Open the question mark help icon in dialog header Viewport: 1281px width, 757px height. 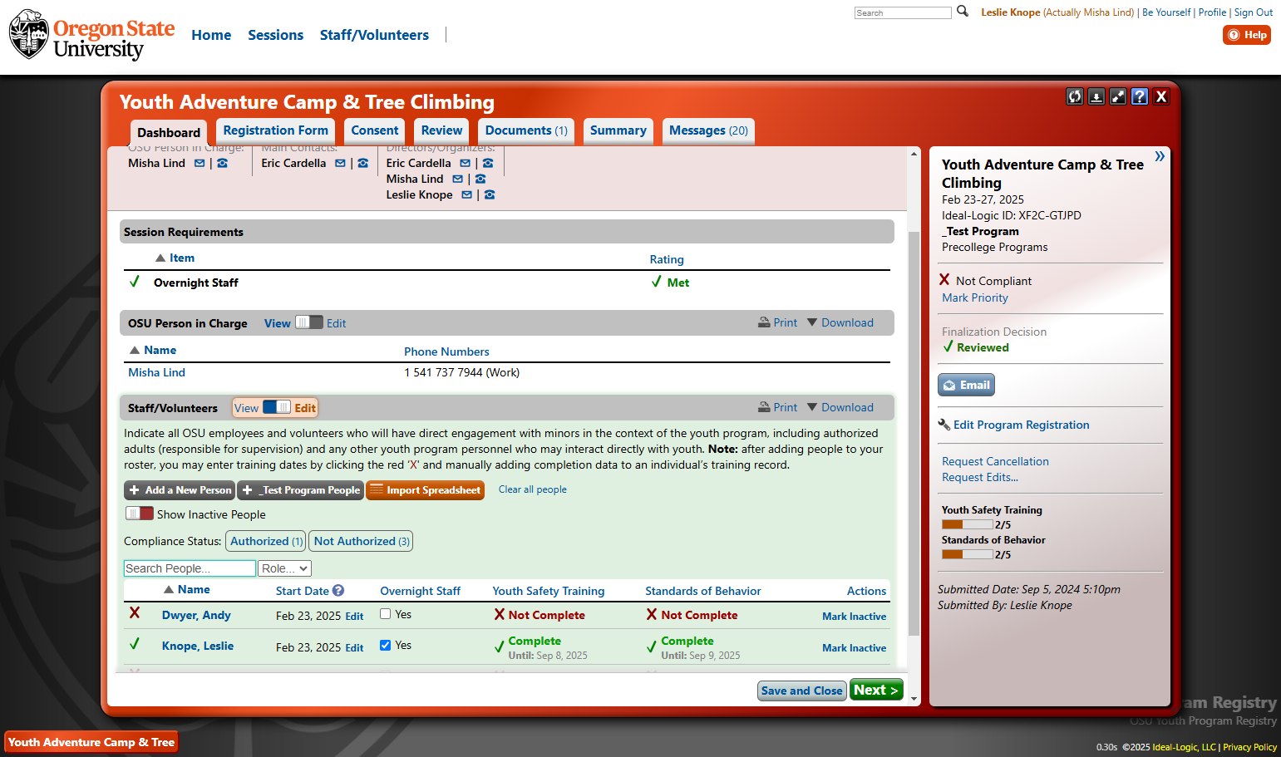click(1140, 96)
